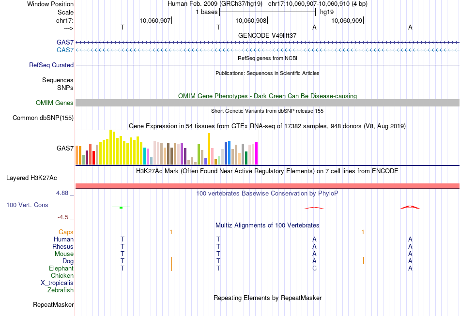Click the C base in Elephant row
460x316 pixels.
coord(314,268)
